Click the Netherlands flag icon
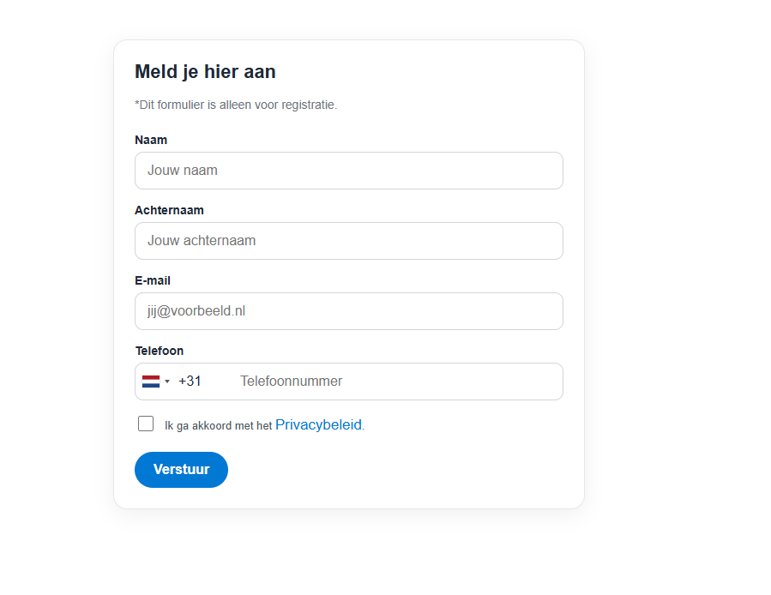 tap(151, 382)
